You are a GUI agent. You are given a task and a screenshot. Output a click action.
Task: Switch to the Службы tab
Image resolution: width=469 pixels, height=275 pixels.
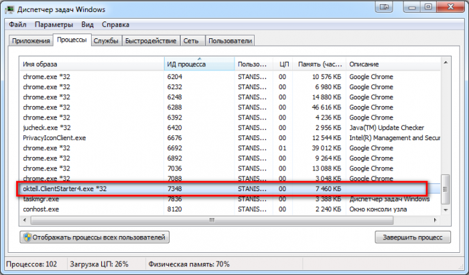[106, 41]
